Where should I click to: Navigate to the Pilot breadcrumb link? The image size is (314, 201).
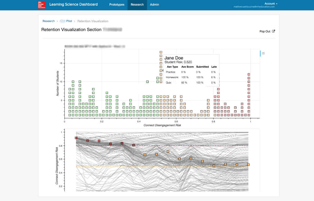tap(69, 21)
